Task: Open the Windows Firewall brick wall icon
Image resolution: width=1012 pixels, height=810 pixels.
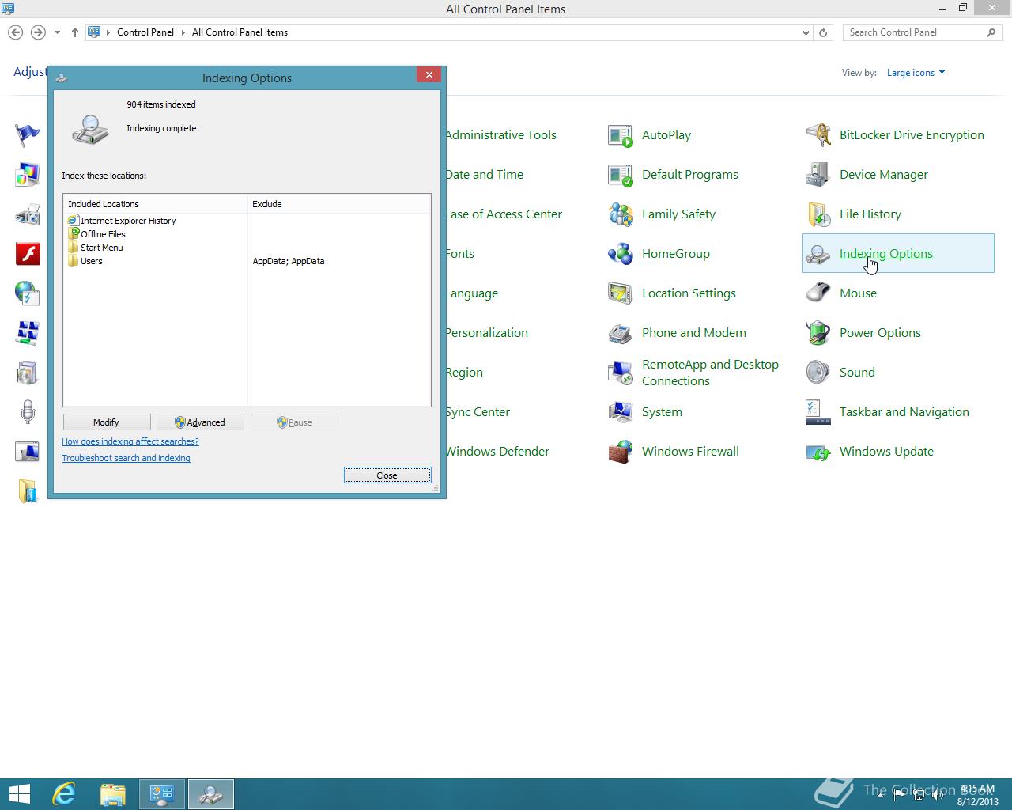Action: [x=621, y=452]
